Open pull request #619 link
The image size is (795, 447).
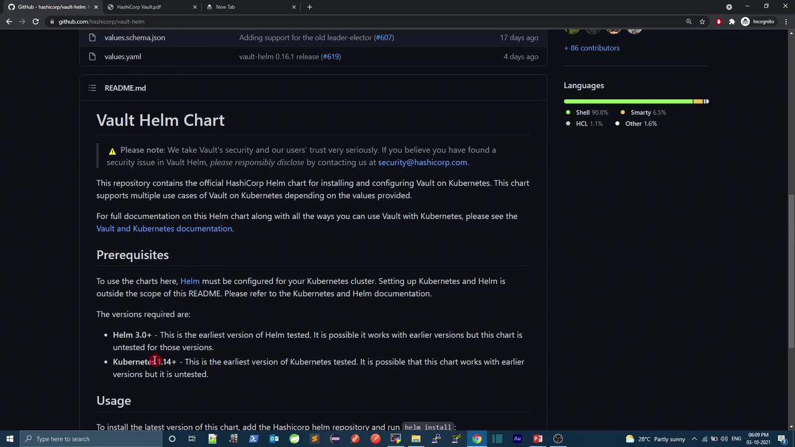pos(330,56)
